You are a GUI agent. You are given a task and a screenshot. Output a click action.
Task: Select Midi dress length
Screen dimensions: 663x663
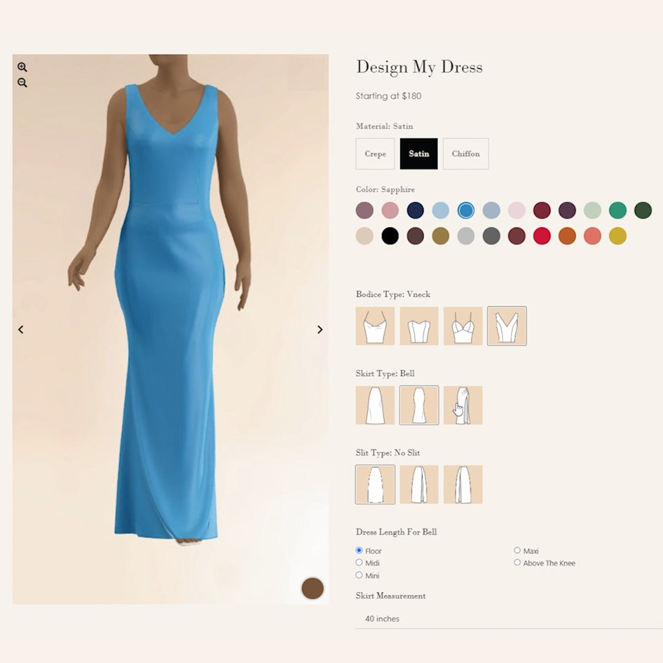click(x=359, y=562)
